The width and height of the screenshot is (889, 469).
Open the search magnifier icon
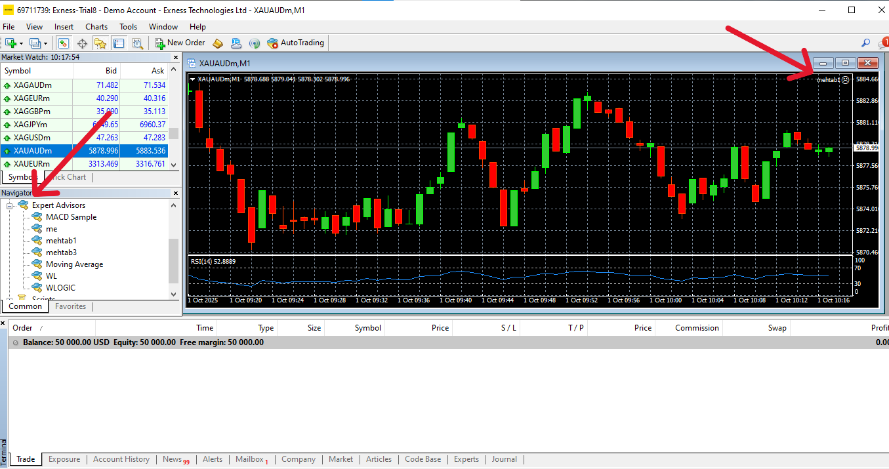point(865,43)
